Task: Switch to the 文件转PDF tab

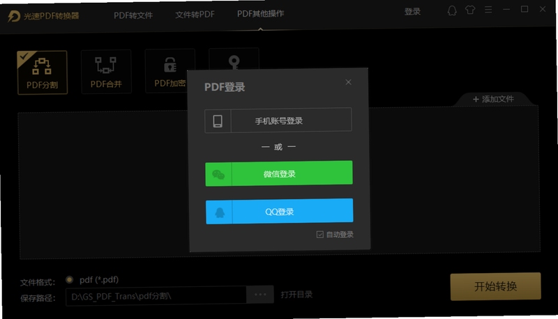Action: point(195,15)
